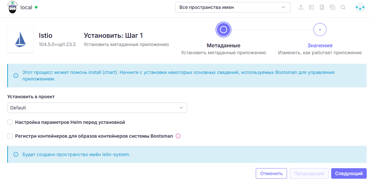Click the Отменить button
The height and width of the screenshot is (181, 371).
pos(271,173)
